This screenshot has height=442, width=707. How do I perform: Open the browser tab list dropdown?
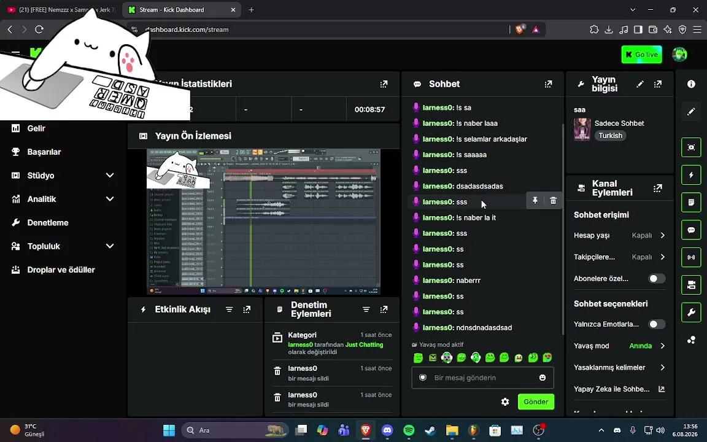point(633,9)
